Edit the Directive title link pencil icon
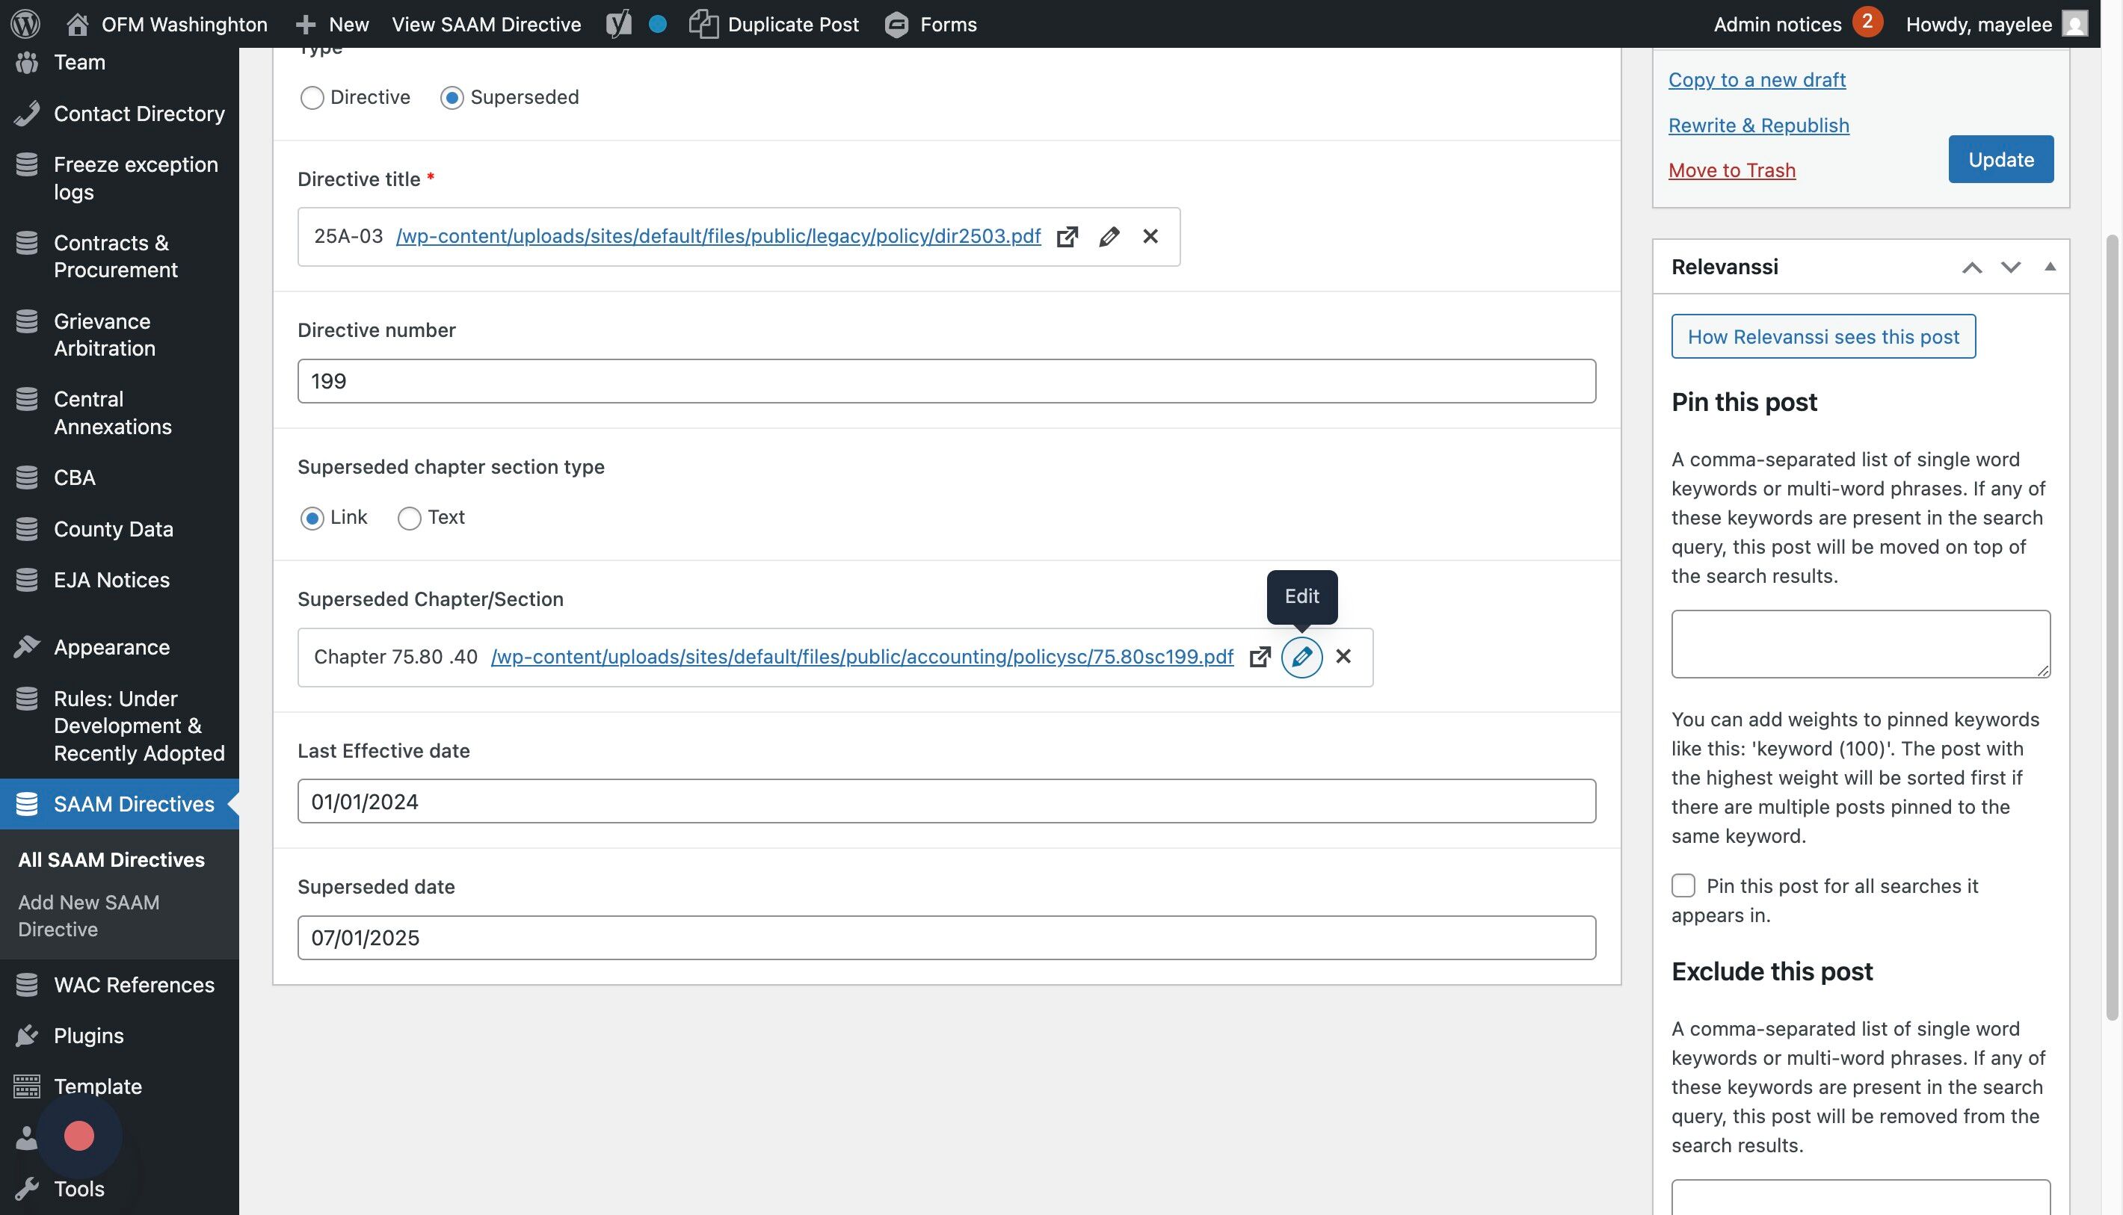 point(1109,237)
